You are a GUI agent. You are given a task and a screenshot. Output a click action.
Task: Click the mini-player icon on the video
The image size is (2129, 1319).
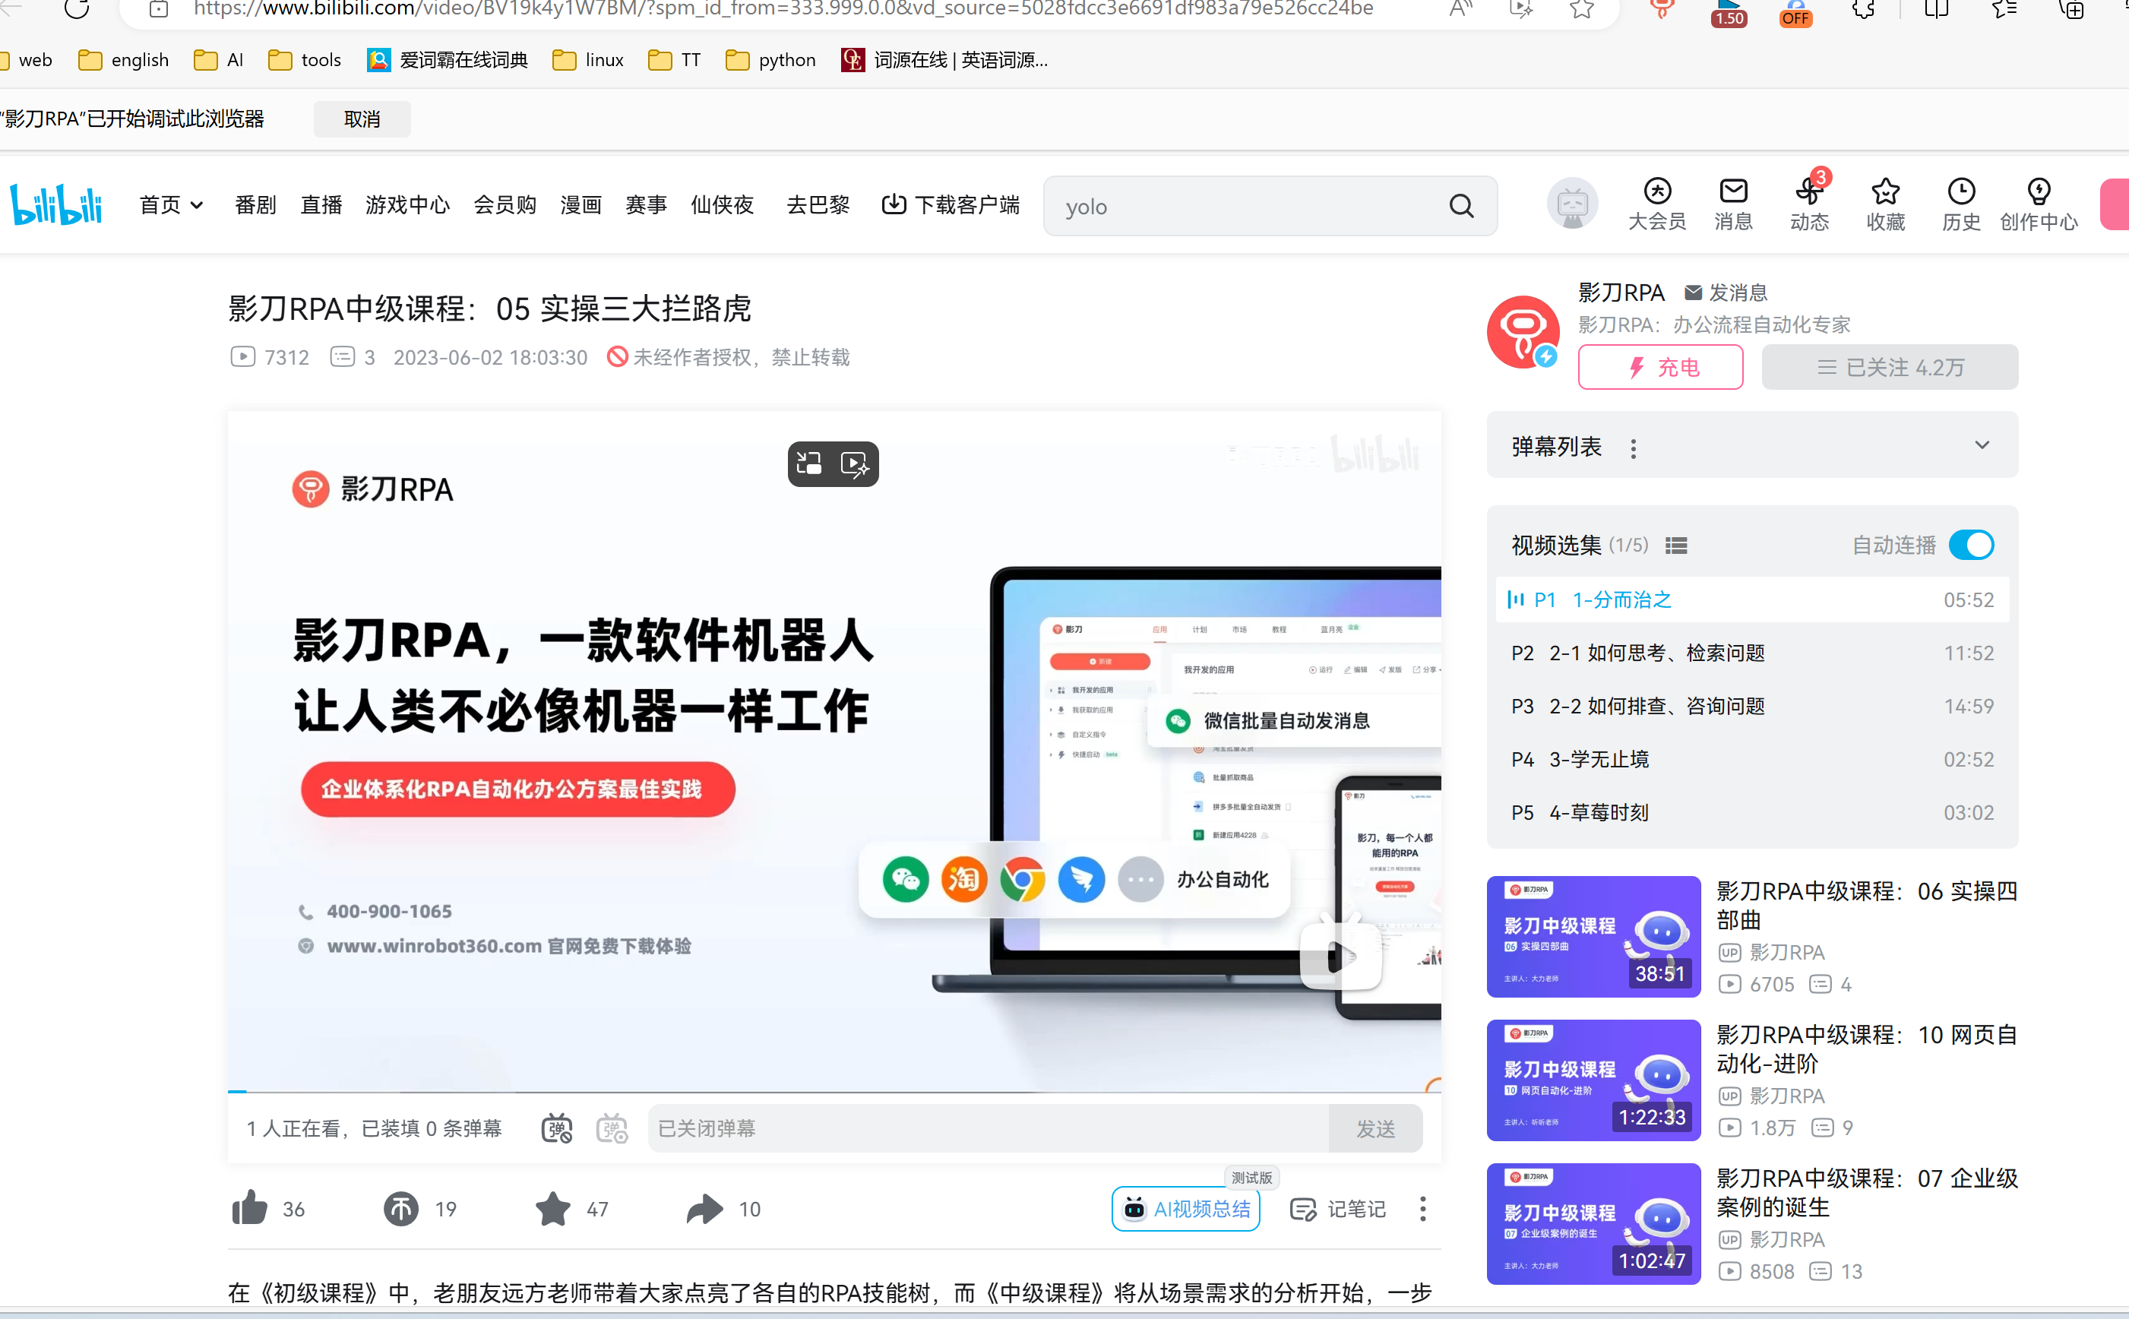coord(809,463)
